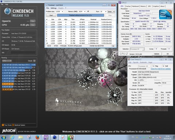Open Cinebench Help menu

coord(7,4)
